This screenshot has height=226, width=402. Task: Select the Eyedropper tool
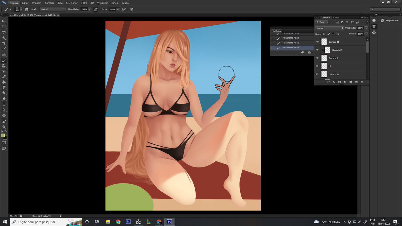pyautogui.click(x=4, y=49)
